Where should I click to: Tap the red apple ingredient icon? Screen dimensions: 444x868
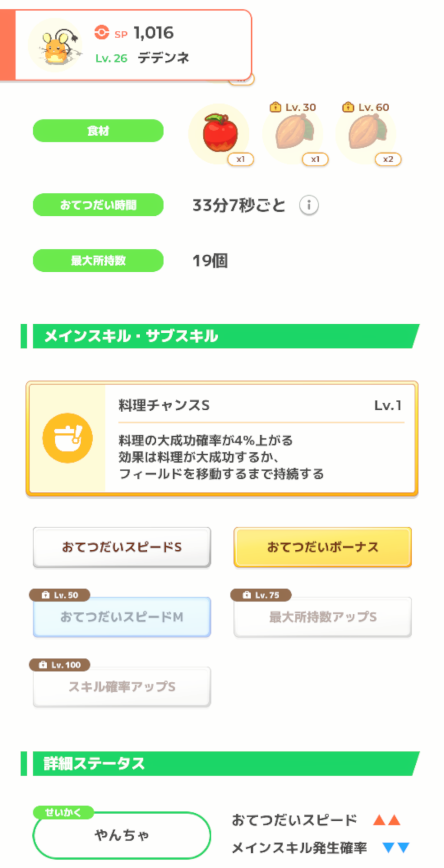(220, 133)
